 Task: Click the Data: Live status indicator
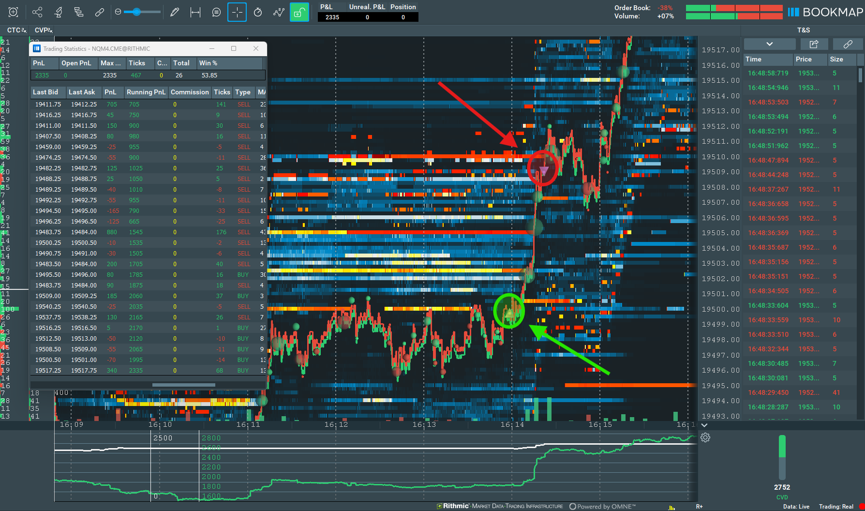[796, 507]
